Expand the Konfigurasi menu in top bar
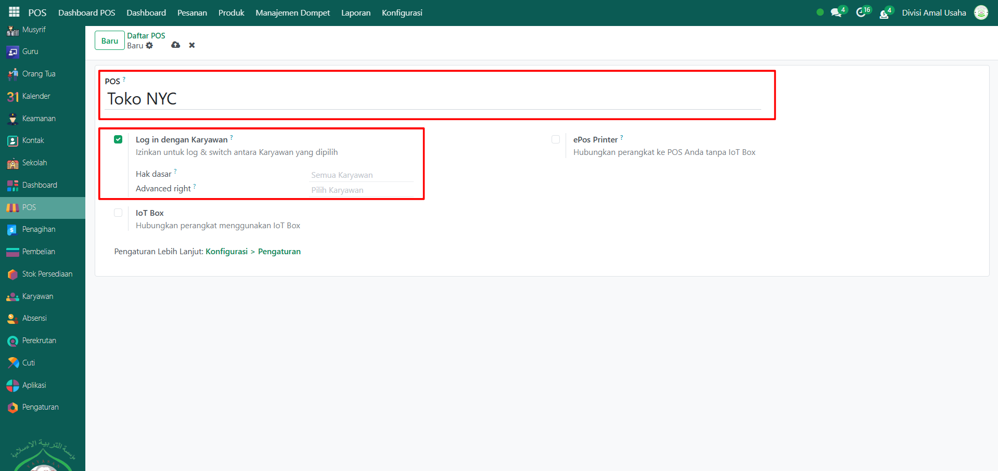This screenshot has height=471, width=998. point(402,13)
